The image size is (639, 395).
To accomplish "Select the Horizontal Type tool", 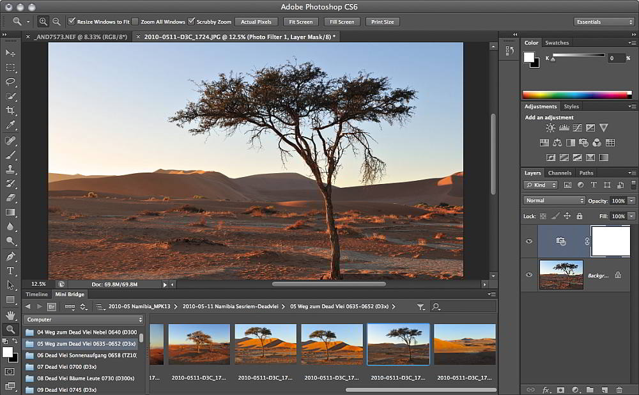I will pos(11,271).
